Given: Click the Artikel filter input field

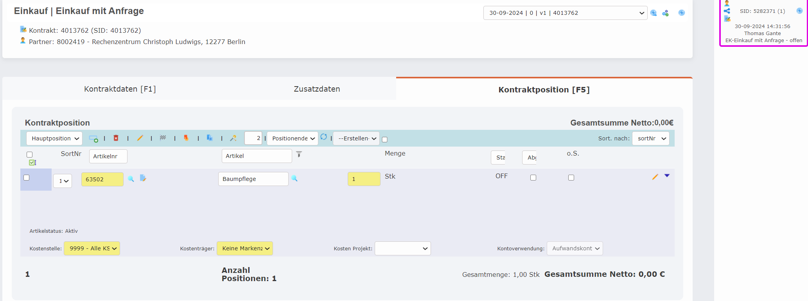Looking at the screenshot, I should 257,156.
